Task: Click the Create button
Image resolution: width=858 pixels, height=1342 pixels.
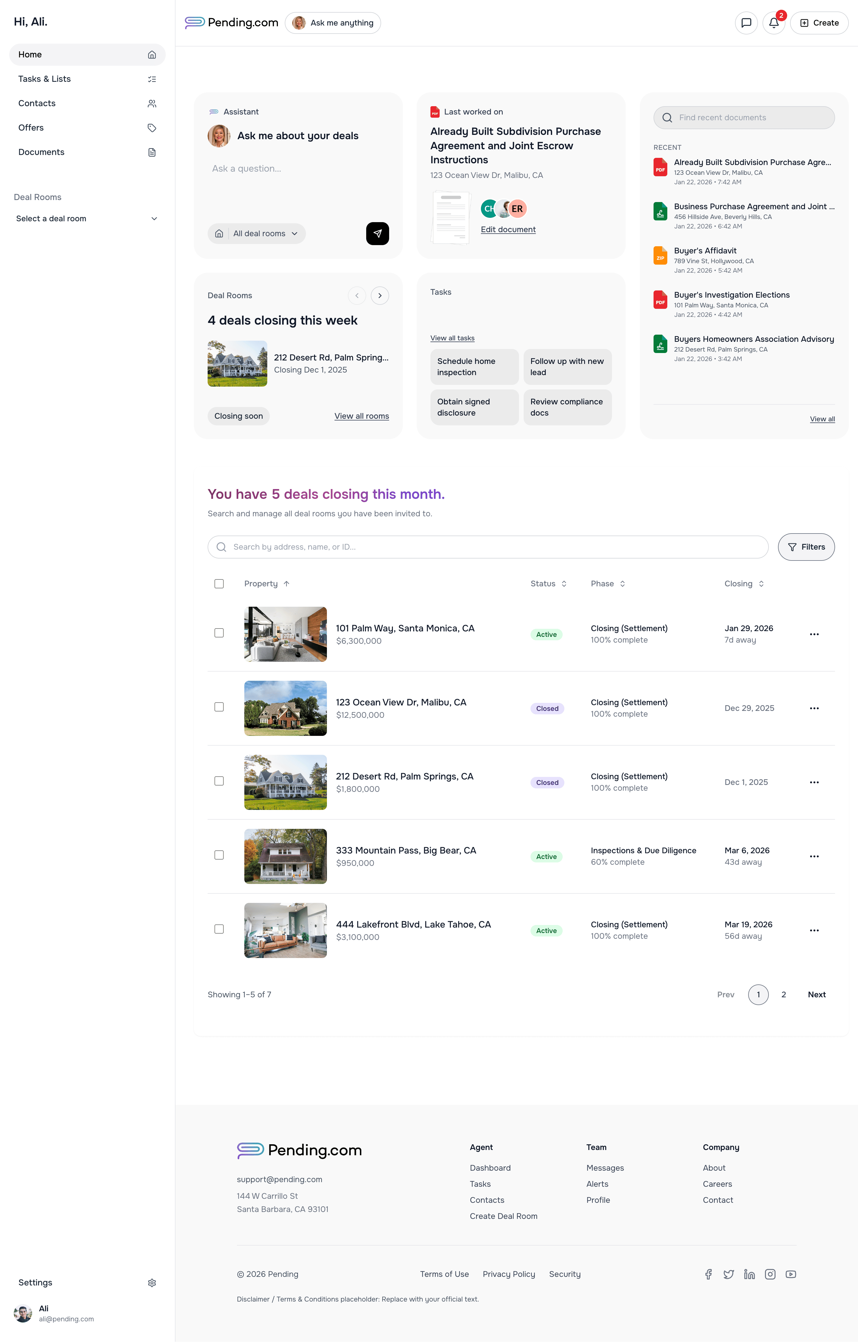Action: coord(819,23)
